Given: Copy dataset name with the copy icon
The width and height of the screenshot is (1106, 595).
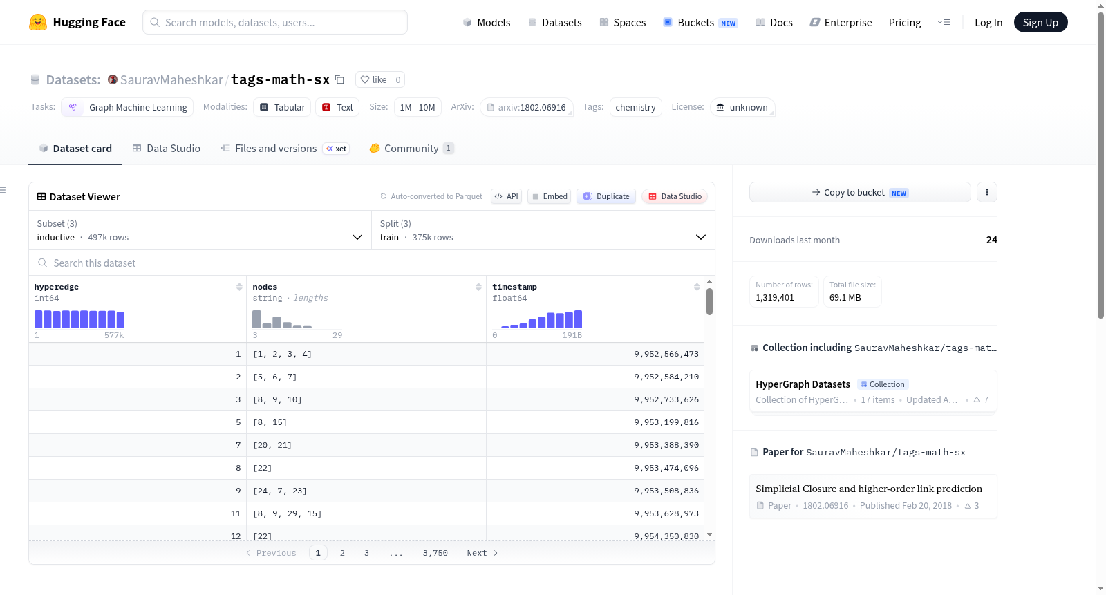Looking at the screenshot, I should coord(339,79).
